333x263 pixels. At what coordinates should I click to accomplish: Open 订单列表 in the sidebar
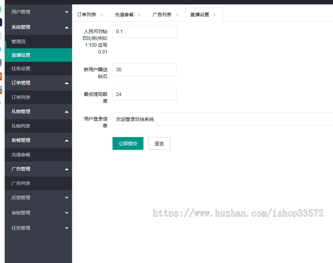click(x=38, y=97)
